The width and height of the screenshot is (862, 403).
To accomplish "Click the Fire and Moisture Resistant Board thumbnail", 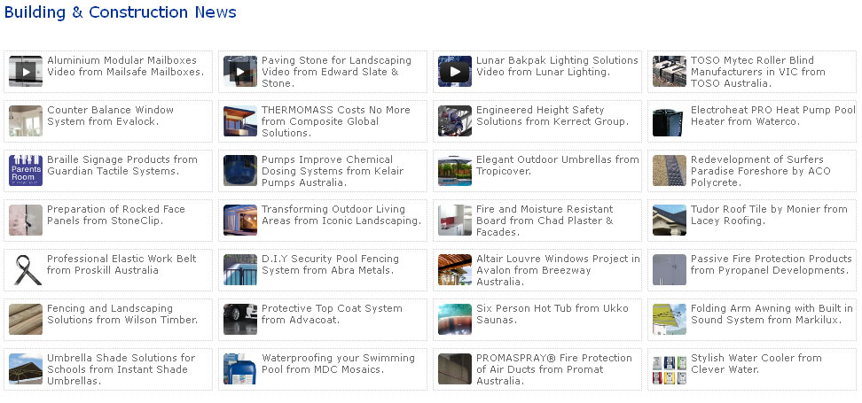I will pos(455,221).
